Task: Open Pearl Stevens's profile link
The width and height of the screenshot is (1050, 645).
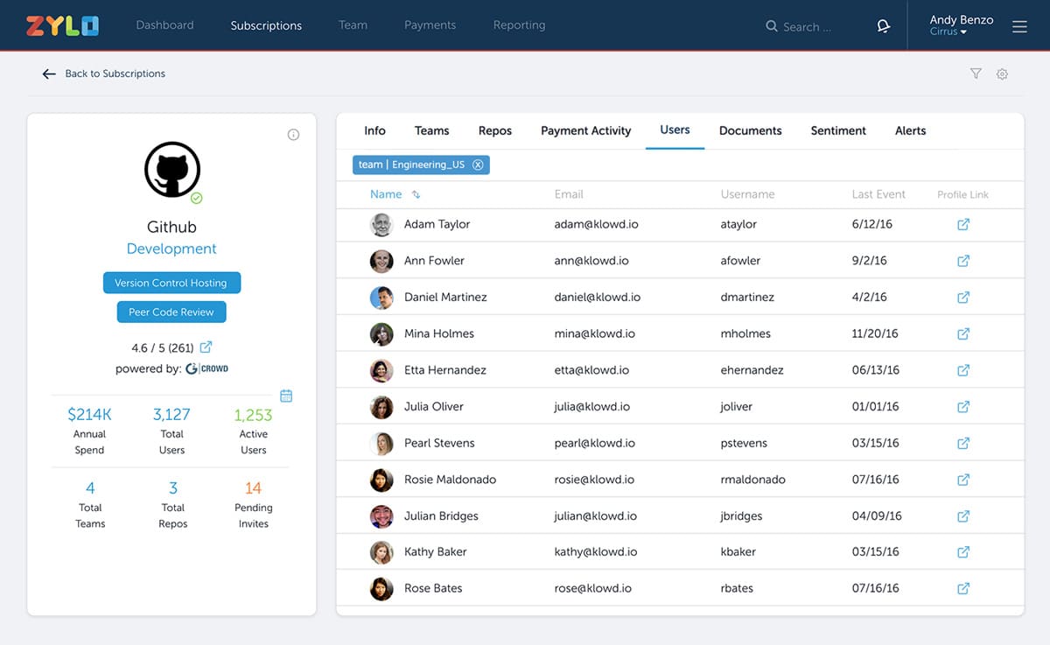Action: [963, 443]
